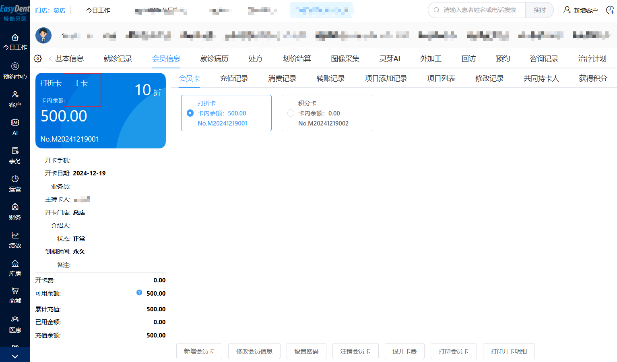
Task: Click the 修改会员信息 button
Action: [254, 351]
